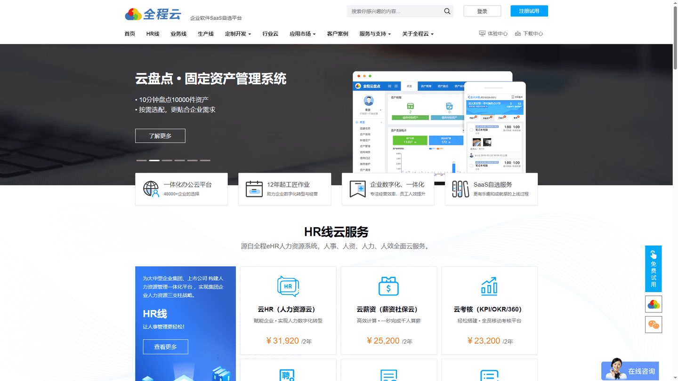Go to the 首页 nav item
This screenshot has height=381, width=678.
(x=129, y=34)
